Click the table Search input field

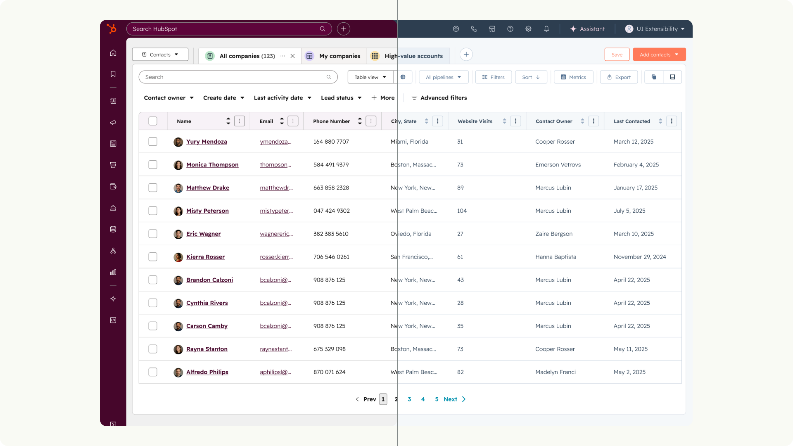point(238,77)
